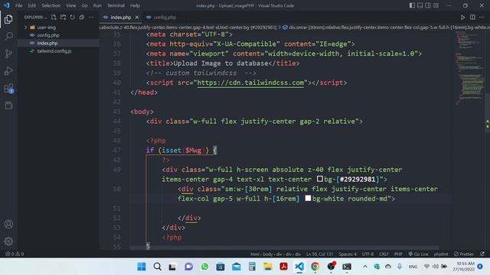
Task: Click the errors and warnings status indicator
Action: click(x=15, y=254)
